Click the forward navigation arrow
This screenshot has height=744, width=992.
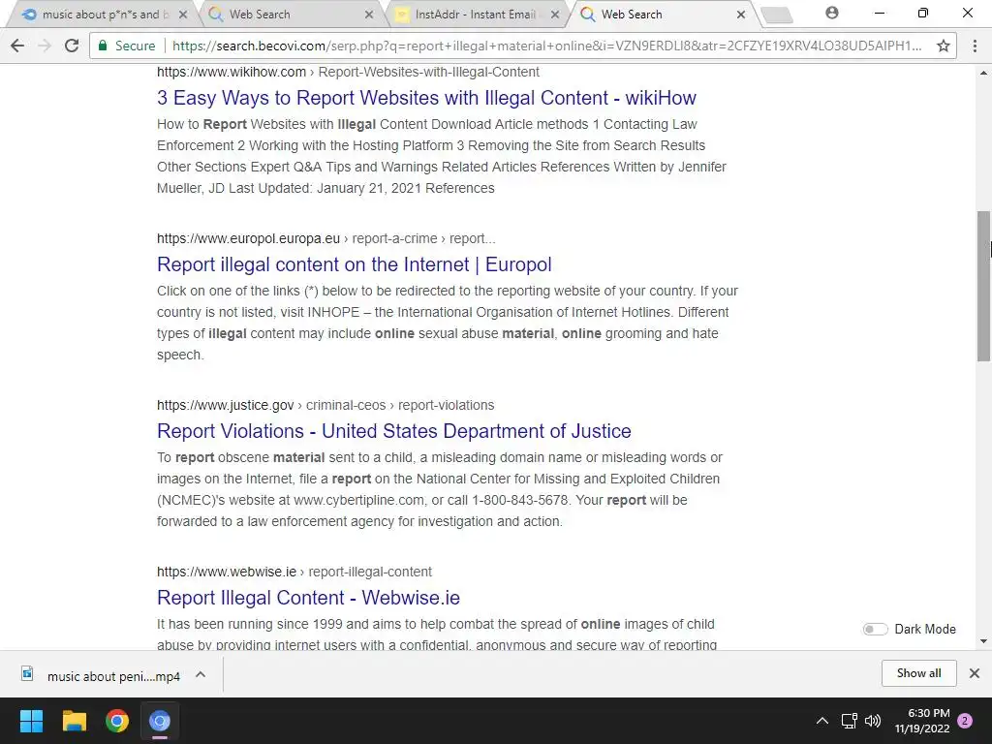click(45, 46)
